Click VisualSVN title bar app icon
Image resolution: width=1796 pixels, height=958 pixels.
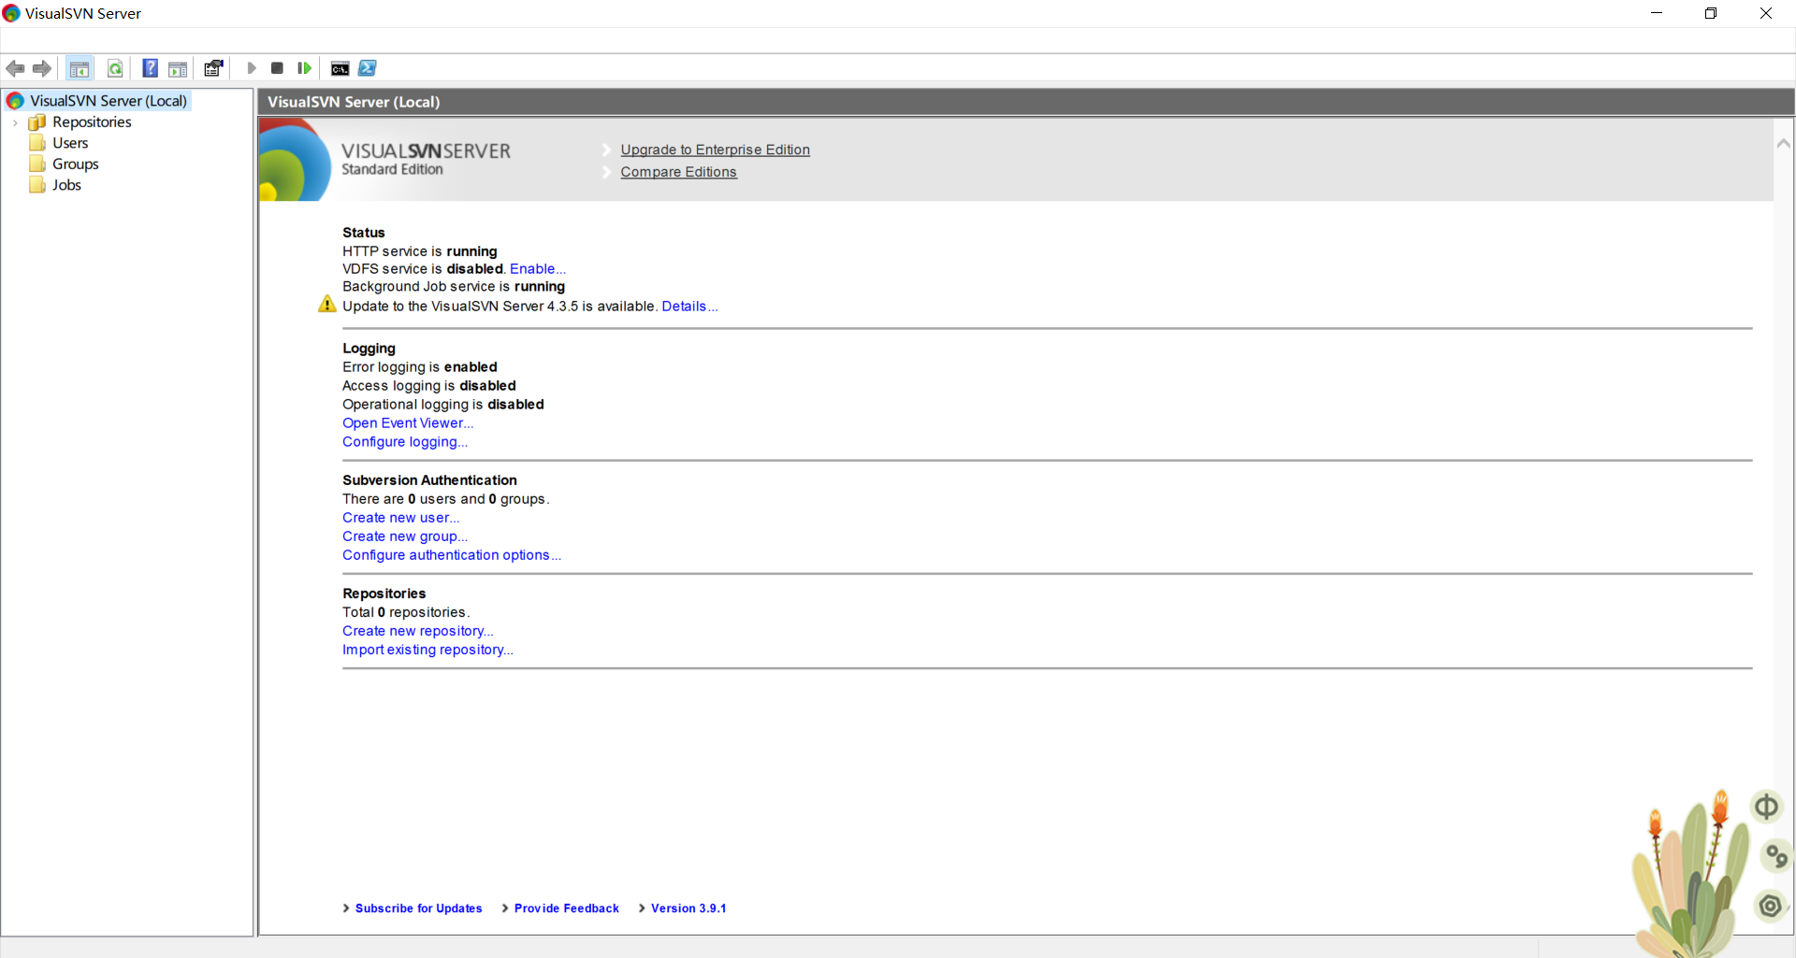(x=12, y=13)
